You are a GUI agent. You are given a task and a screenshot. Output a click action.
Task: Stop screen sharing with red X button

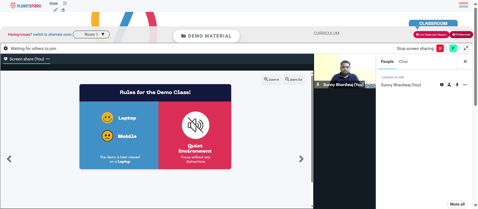440,48
